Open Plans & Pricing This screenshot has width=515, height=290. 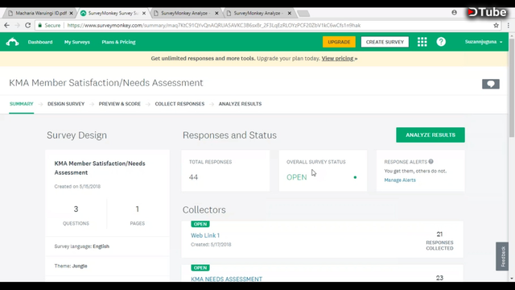tap(118, 42)
